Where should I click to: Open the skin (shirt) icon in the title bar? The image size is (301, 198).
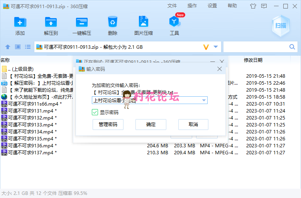[253, 6]
